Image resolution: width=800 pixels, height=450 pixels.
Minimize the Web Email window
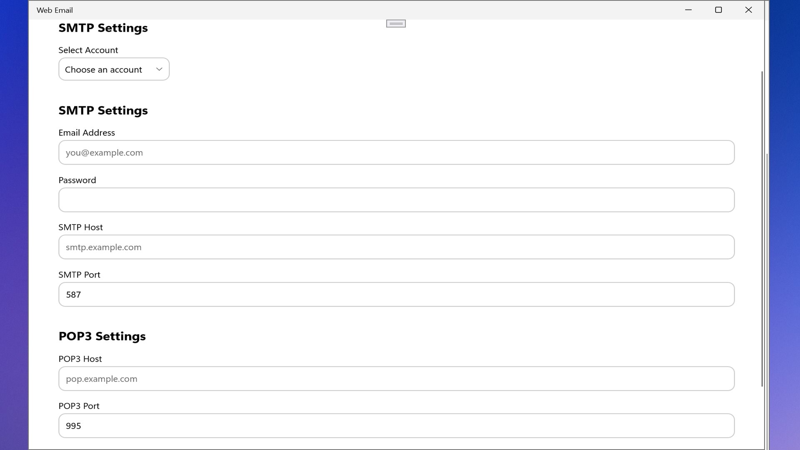point(688,10)
